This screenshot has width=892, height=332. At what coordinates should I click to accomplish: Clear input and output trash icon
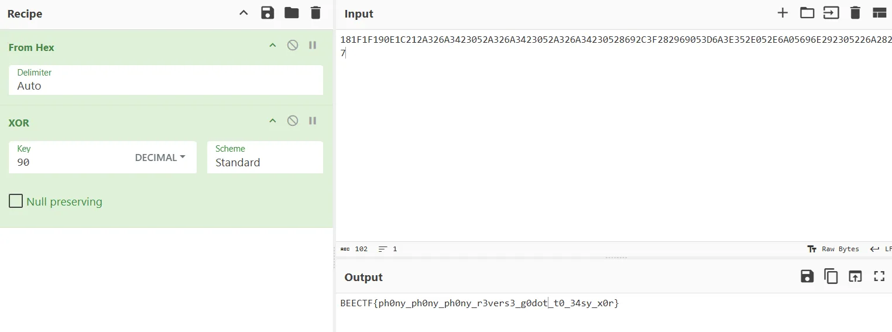855,13
